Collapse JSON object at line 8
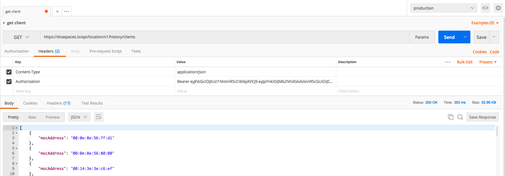This screenshot has height=176, width=505. pyautogui.click(x=17, y=164)
